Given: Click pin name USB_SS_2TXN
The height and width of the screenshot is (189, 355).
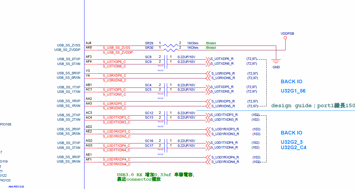Looking at the screenshot, I should [x=69, y=120].
